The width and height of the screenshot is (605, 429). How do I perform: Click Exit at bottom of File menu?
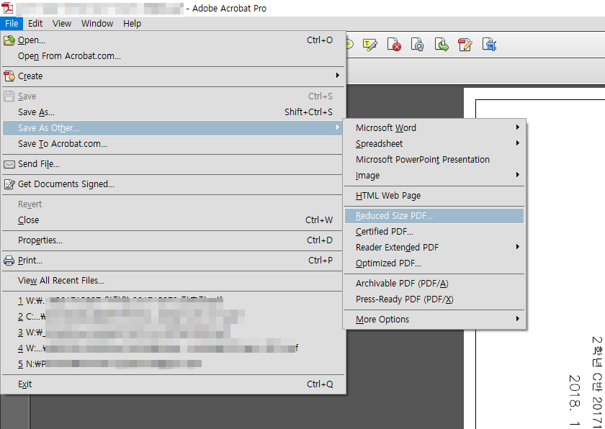(x=25, y=384)
